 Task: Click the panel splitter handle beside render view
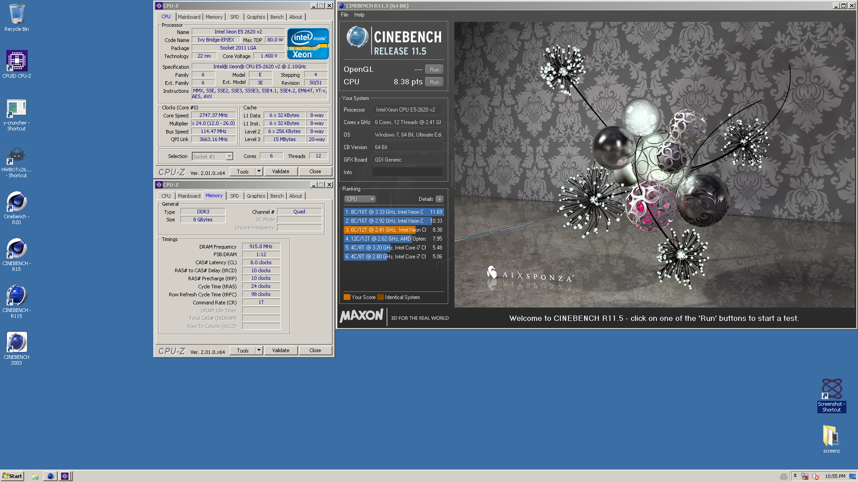451,173
